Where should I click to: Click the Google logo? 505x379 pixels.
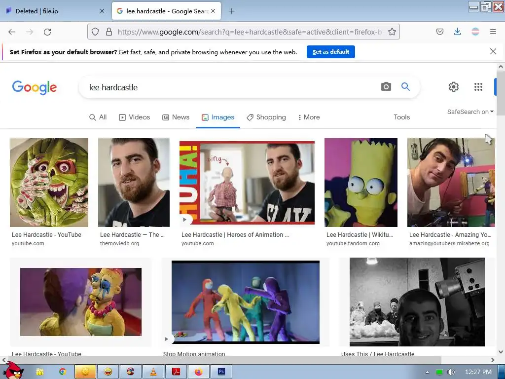(35, 88)
